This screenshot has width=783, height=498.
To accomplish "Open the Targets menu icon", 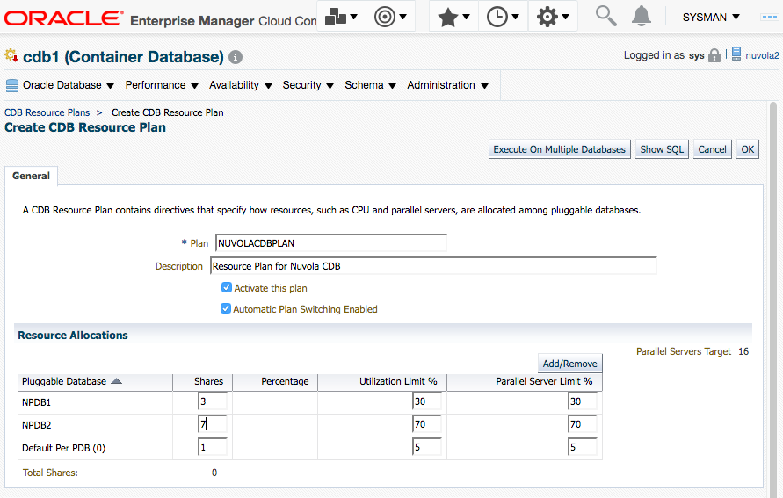I will pyautogui.click(x=390, y=17).
